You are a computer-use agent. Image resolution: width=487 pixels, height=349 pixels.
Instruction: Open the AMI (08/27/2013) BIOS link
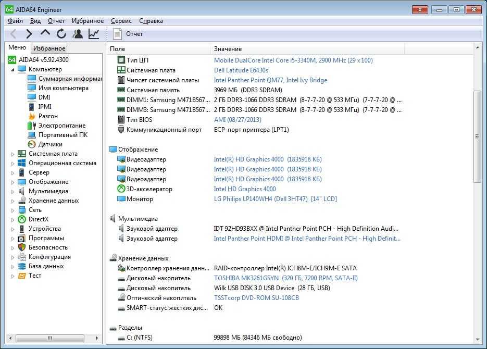[x=238, y=119]
